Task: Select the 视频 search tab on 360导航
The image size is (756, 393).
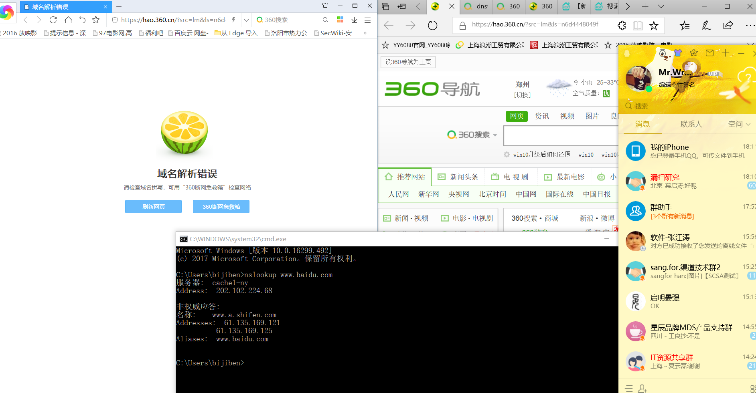Action: point(567,116)
